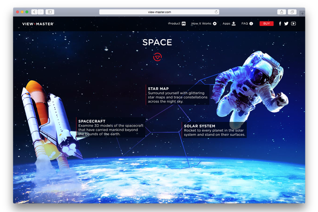Open the Facebook page icon
The width and height of the screenshot is (318, 212).
click(x=280, y=24)
